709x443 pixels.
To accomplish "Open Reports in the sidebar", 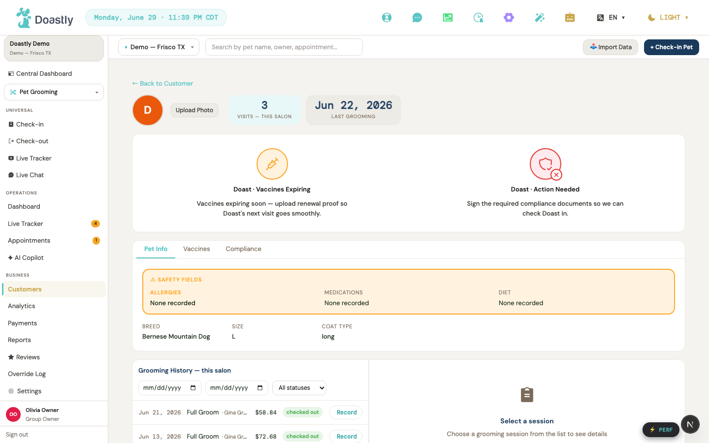I will (x=54, y=340).
